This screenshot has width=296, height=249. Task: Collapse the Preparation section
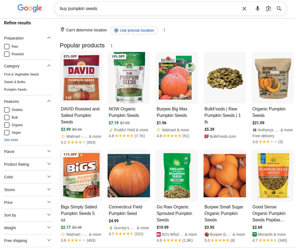(x=49, y=38)
